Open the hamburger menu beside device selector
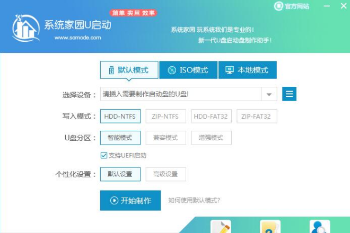Image resolution: width=350 pixels, height=233 pixels. 289,94
